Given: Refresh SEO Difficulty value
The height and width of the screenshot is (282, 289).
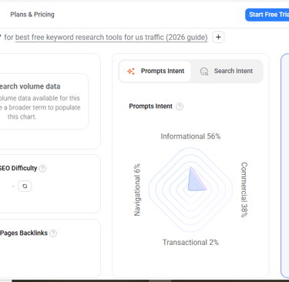Looking at the screenshot, I should coord(25,186).
